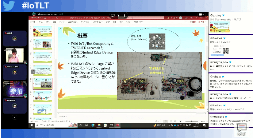253x138 pixels.
Task: Open the video layout dropdown
Action: tap(201, 15)
